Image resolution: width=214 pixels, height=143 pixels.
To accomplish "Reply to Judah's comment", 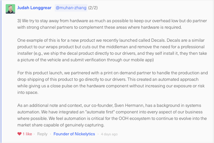I will pos(42,134).
